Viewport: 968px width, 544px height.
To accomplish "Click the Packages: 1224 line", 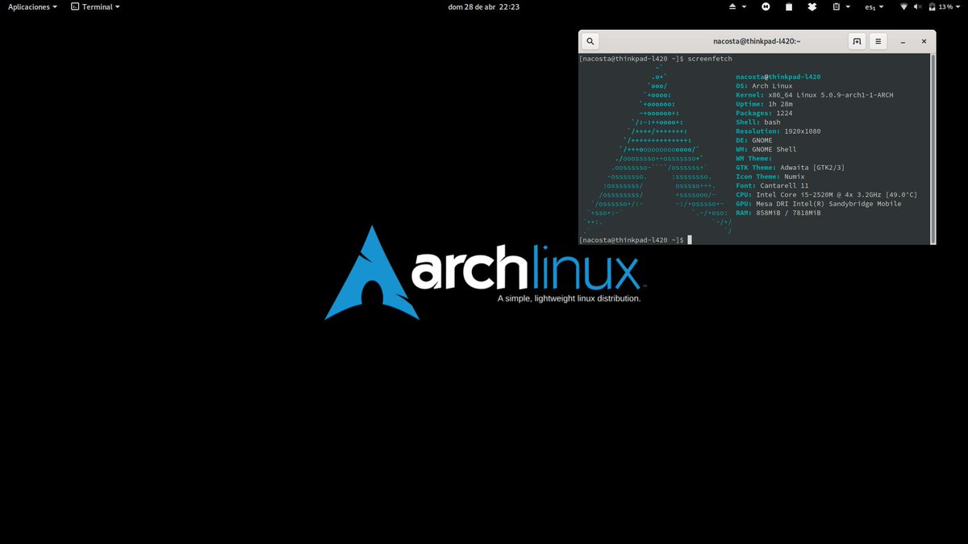I will click(766, 114).
